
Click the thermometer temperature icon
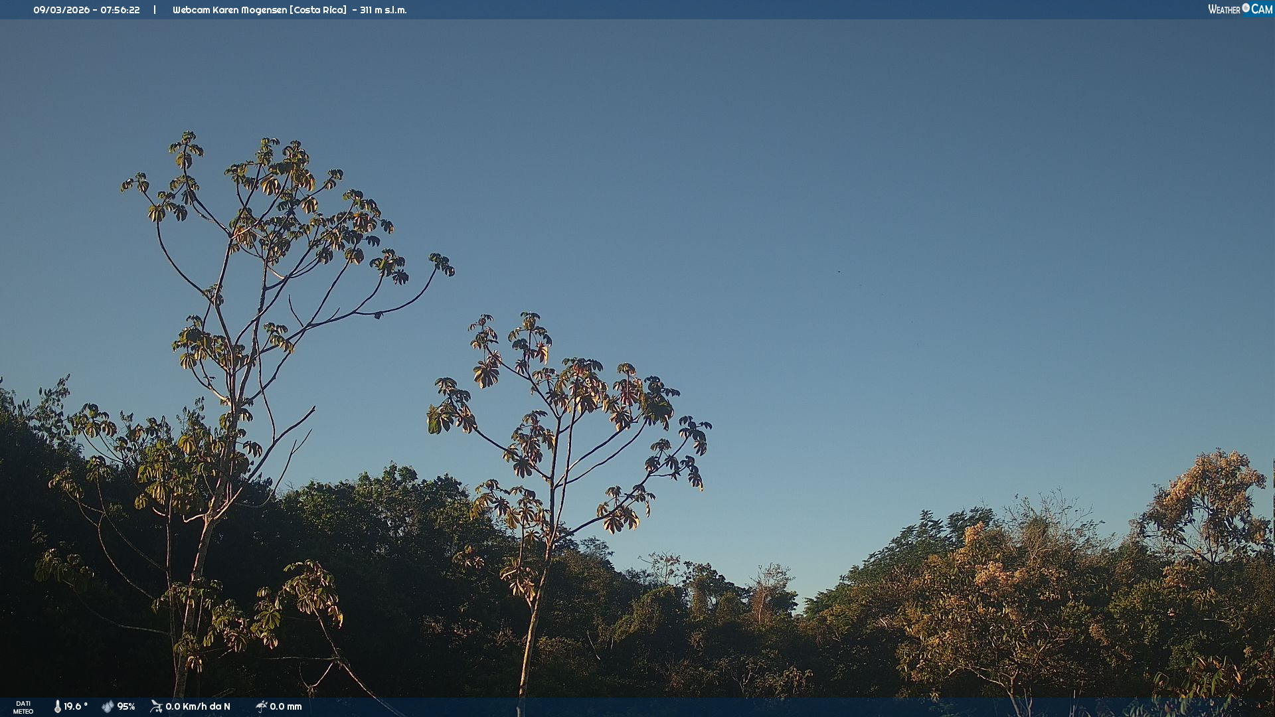click(x=58, y=706)
